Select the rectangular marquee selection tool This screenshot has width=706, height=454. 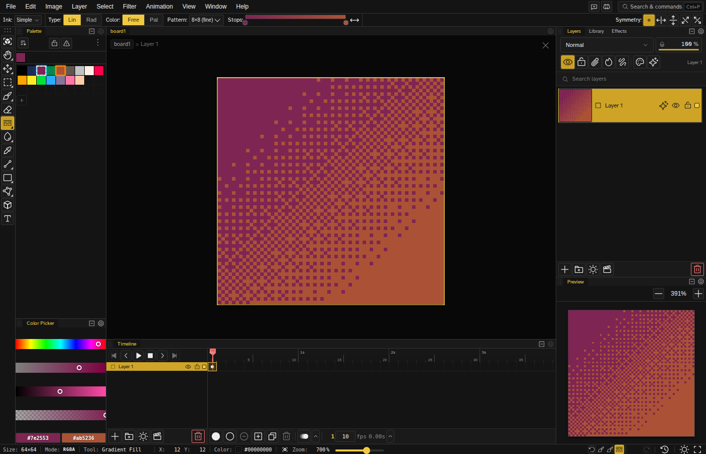(x=8, y=82)
